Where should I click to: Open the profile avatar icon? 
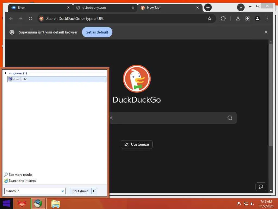[257, 19]
